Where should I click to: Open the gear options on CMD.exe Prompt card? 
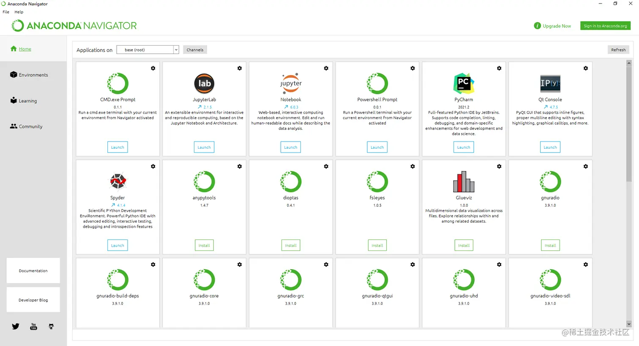(x=153, y=68)
